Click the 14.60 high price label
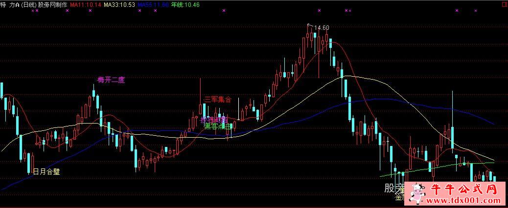This screenshot has width=508, height=208. click(x=321, y=28)
